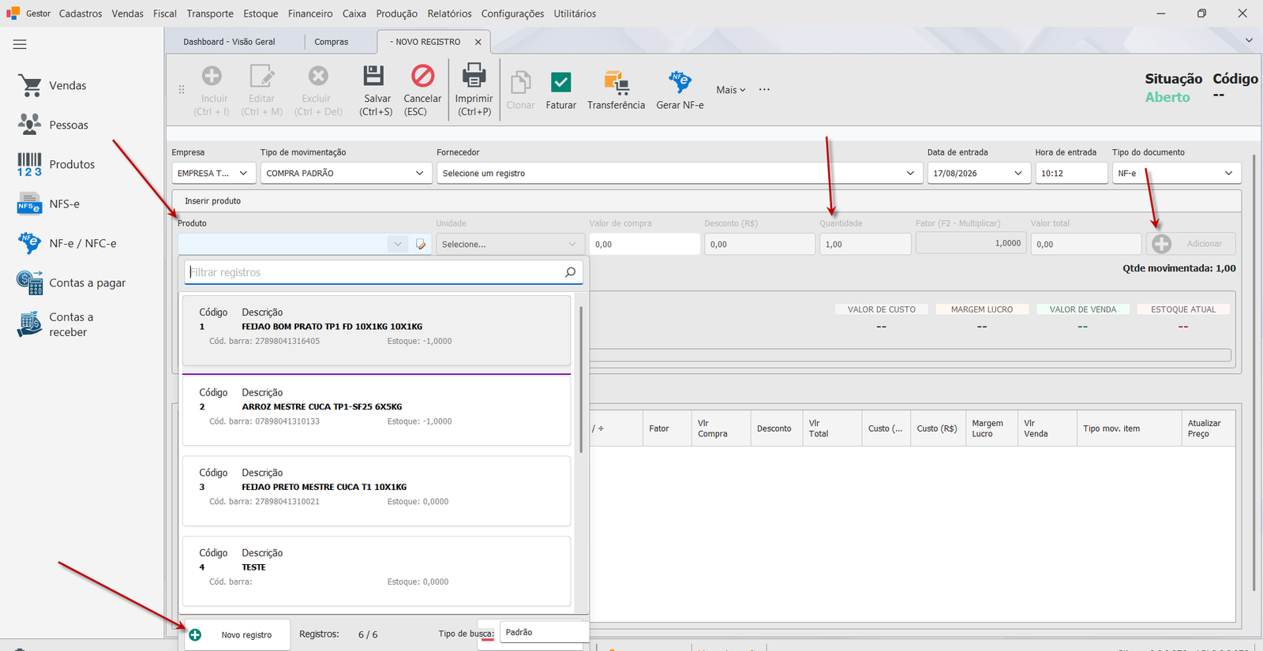Screen dimensions: 1263x651
Task: Open the Cadastros menu
Action: coord(81,13)
